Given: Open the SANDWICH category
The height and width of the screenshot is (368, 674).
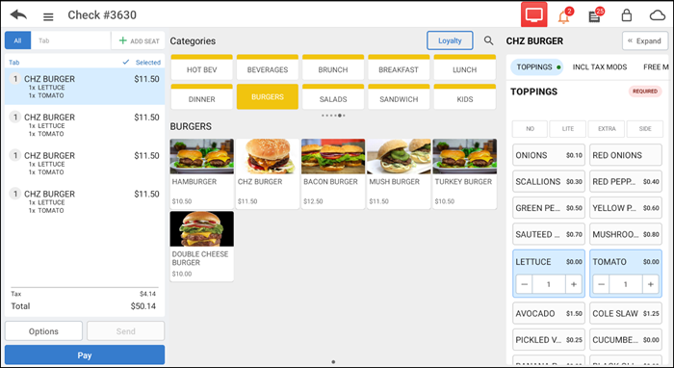Looking at the screenshot, I should click(399, 96).
